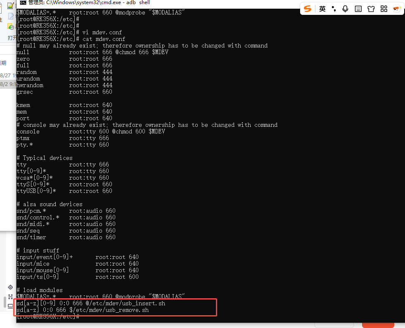The width and height of the screenshot is (405, 328).
Task: Click the cmd.exe icon in title bar
Action: point(23,2)
